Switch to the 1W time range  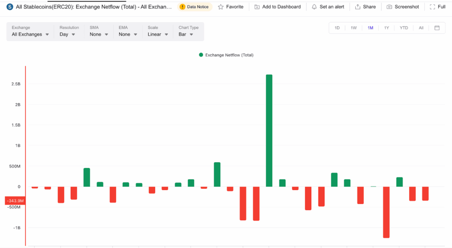point(354,28)
